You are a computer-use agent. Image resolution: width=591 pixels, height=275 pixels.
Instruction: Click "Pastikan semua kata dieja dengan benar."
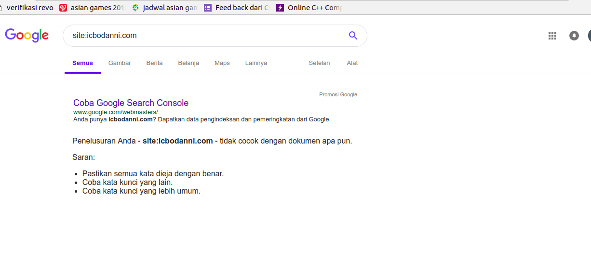click(x=153, y=174)
